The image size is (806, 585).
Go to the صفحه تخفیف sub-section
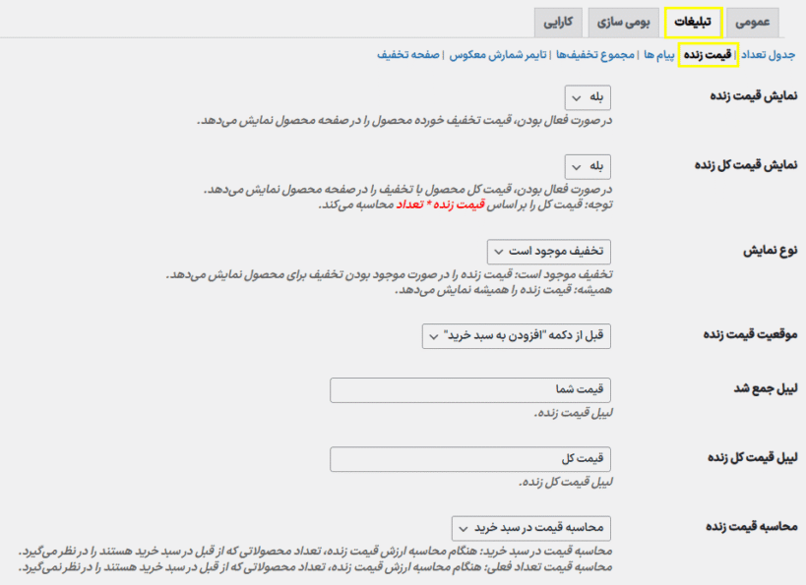pyautogui.click(x=408, y=54)
